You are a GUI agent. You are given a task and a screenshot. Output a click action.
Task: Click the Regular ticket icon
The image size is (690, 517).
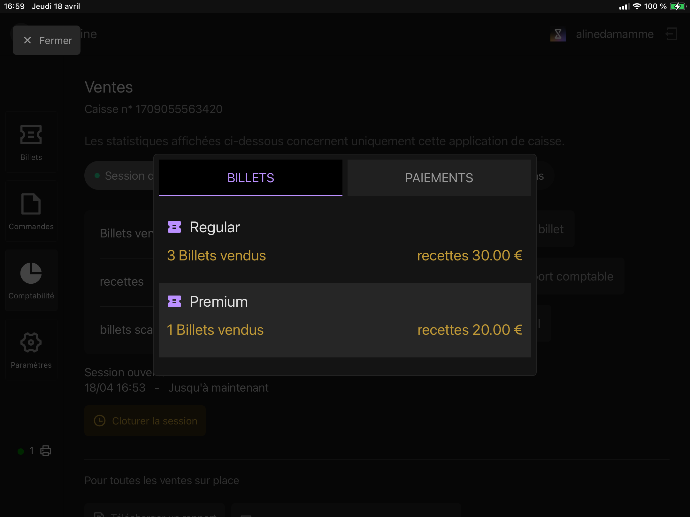(x=174, y=227)
